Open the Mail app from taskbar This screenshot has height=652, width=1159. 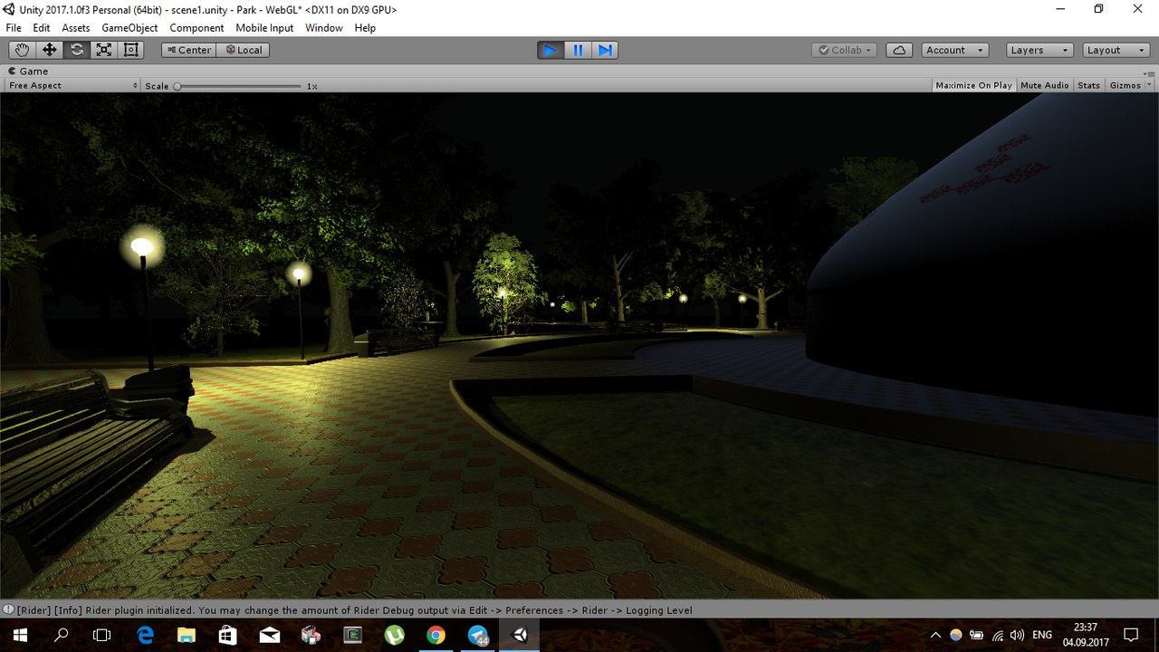[x=270, y=635]
